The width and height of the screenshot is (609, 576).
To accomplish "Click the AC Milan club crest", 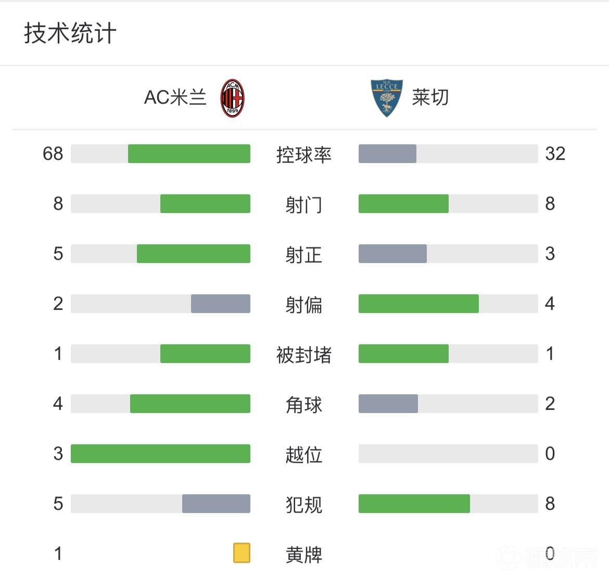I will click(x=233, y=98).
